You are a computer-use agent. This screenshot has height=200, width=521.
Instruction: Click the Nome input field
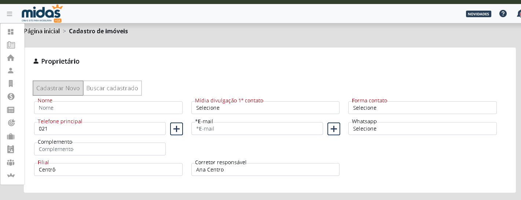pos(108,108)
